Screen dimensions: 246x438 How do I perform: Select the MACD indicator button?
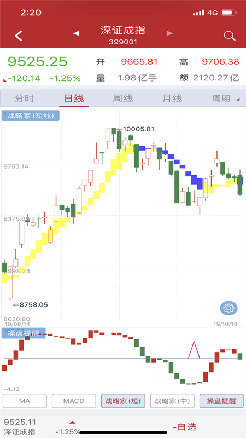[x=74, y=401]
